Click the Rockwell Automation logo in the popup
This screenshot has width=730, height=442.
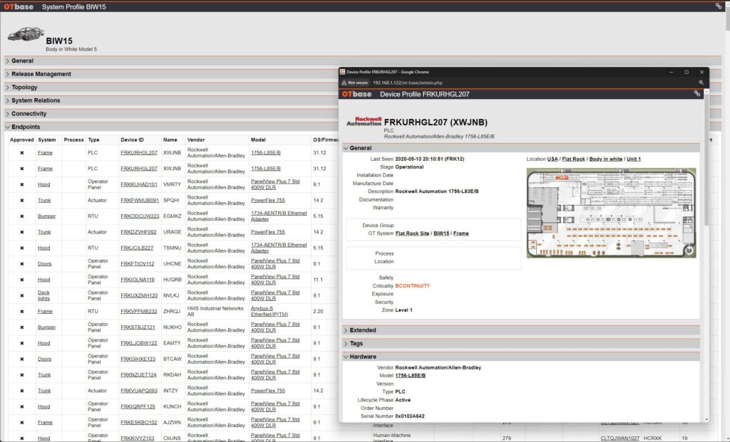click(x=364, y=122)
